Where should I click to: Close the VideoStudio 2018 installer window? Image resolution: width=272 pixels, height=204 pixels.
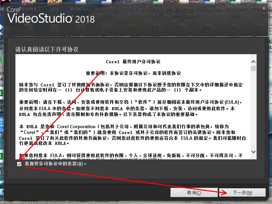(264, 8)
